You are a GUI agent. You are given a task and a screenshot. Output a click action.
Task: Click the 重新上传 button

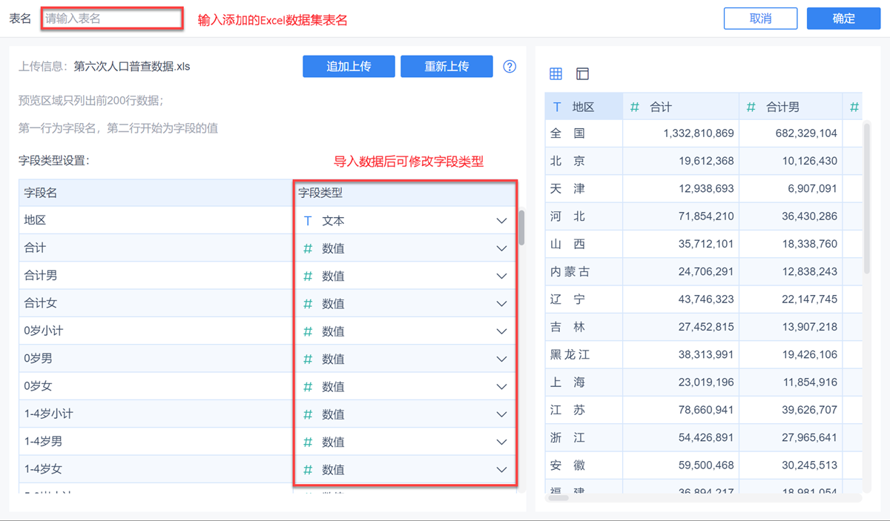coord(446,66)
